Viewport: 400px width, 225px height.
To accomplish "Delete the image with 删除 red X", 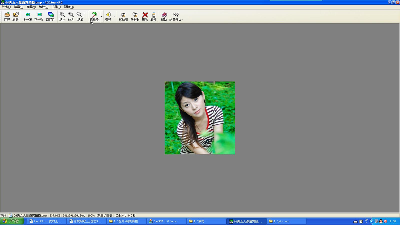I will [x=145, y=16].
